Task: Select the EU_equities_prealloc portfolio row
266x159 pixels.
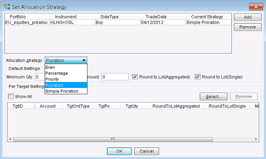Action: 26,22
